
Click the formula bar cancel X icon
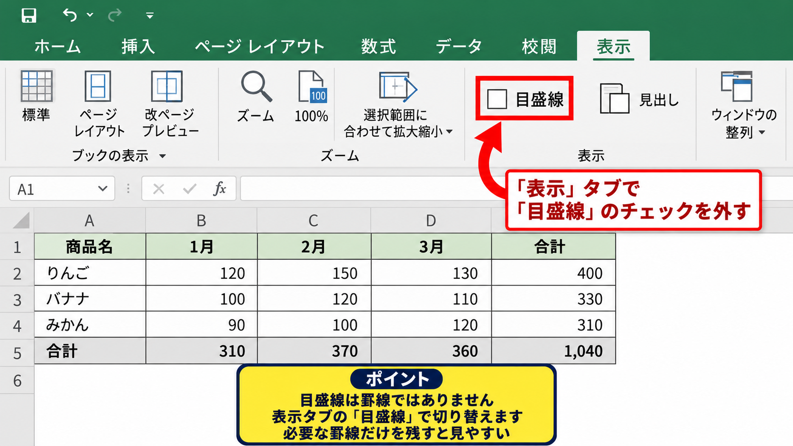tap(159, 189)
